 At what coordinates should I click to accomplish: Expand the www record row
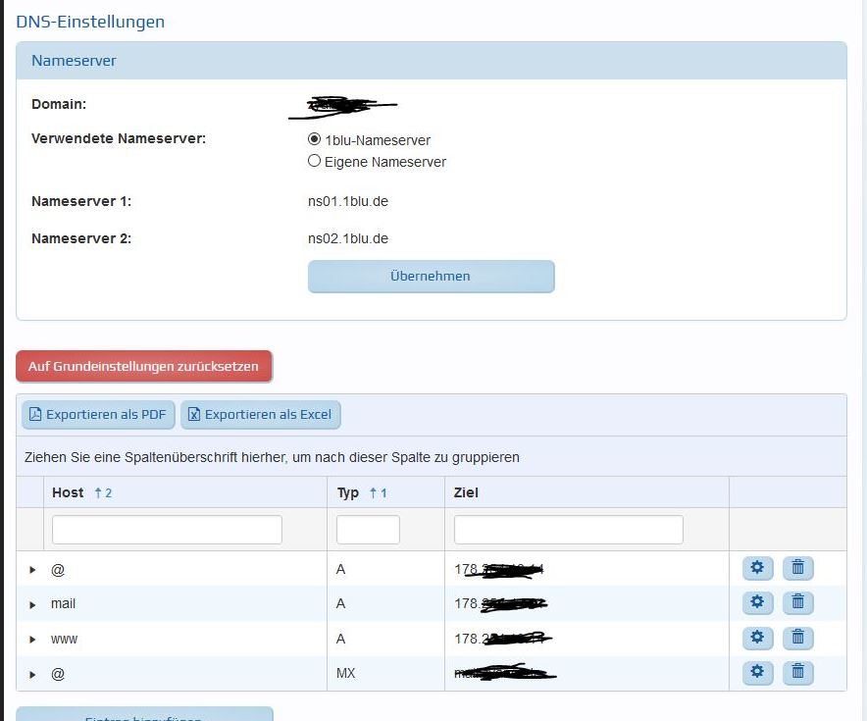click(x=32, y=640)
